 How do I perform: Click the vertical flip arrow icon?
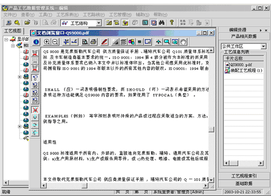tap(35, 117)
